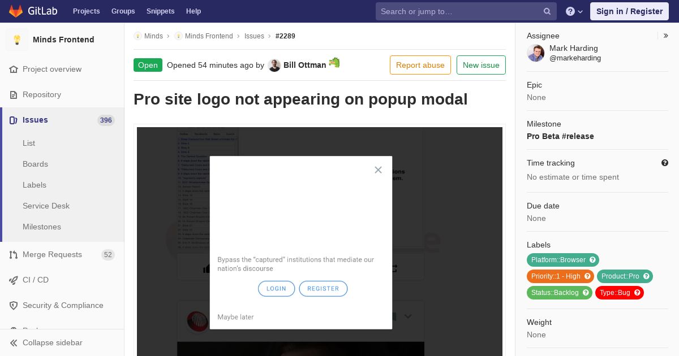Open the Groups menu
The image size is (679, 356).
(x=123, y=11)
